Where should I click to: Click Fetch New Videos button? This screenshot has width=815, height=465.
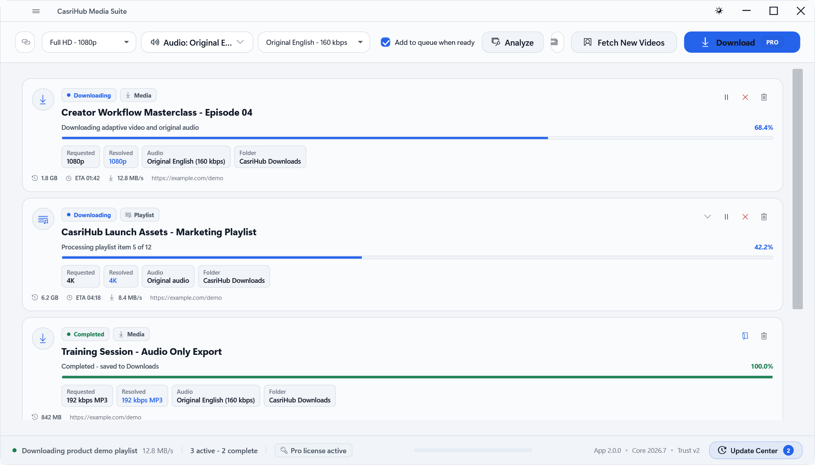coord(624,42)
